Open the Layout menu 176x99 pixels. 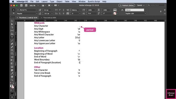click(45, 1)
